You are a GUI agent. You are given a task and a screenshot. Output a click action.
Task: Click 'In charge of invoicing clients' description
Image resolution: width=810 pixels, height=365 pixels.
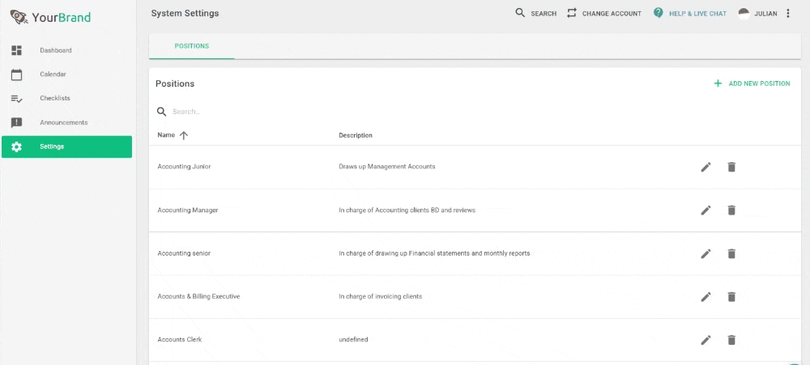[x=380, y=297]
